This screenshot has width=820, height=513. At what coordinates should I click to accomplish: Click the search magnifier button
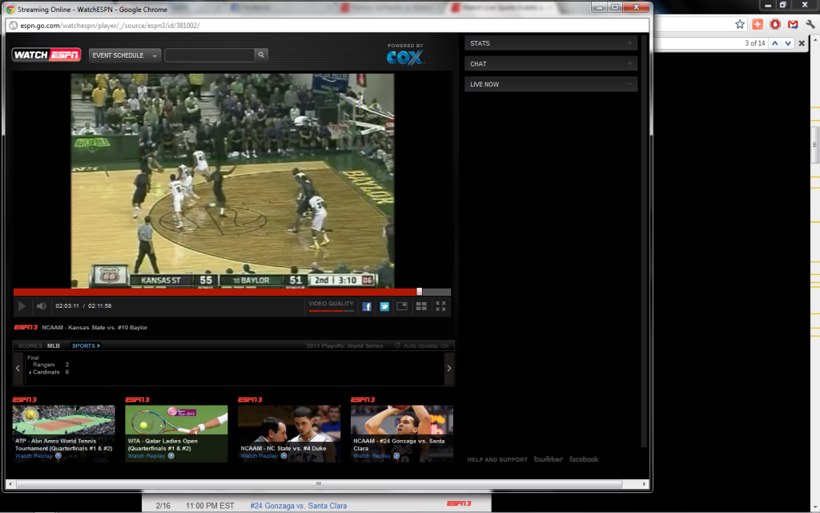[261, 55]
